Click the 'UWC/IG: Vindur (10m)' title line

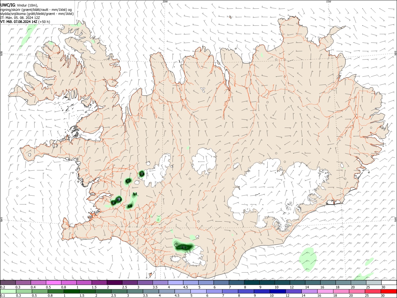19,5
